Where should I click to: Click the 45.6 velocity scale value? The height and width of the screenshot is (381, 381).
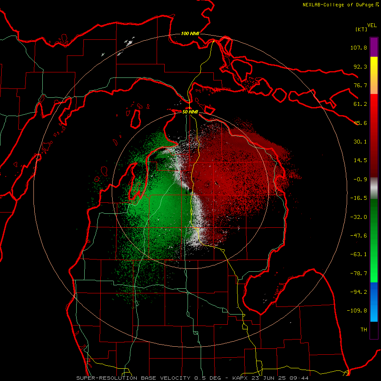point(360,123)
